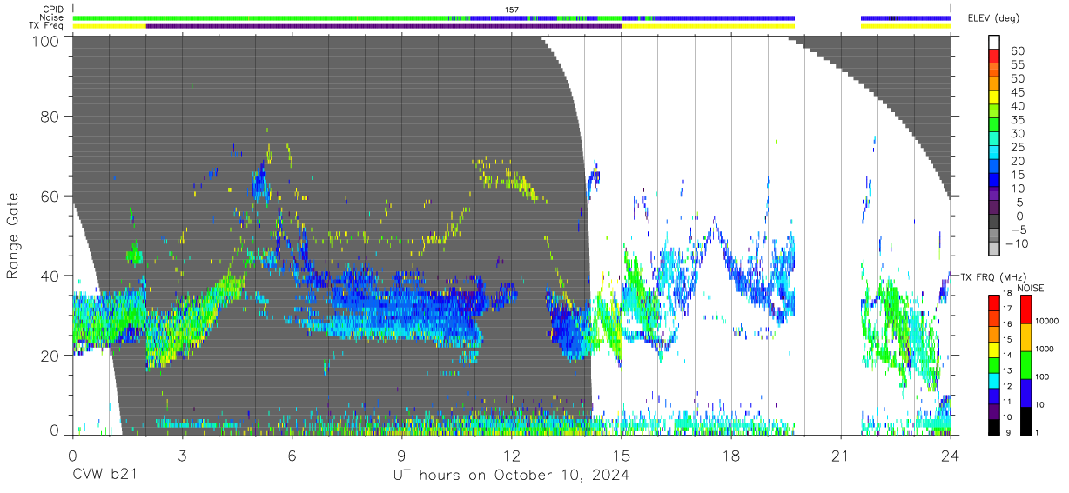Click the purple segment of the top TX Freq bar
The width and height of the screenshot is (1069, 493).
pyautogui.click(x=383, y=26)
